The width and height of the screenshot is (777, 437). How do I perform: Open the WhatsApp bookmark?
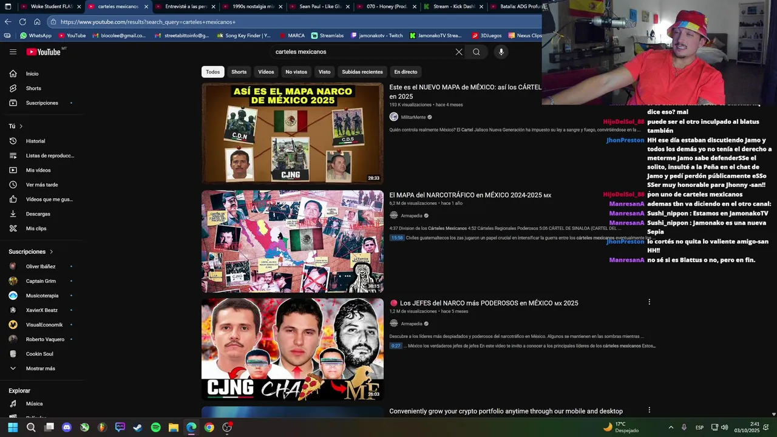pos(36,36)
